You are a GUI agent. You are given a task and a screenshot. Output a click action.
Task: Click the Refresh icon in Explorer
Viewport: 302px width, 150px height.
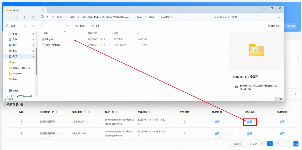[33, 17]
